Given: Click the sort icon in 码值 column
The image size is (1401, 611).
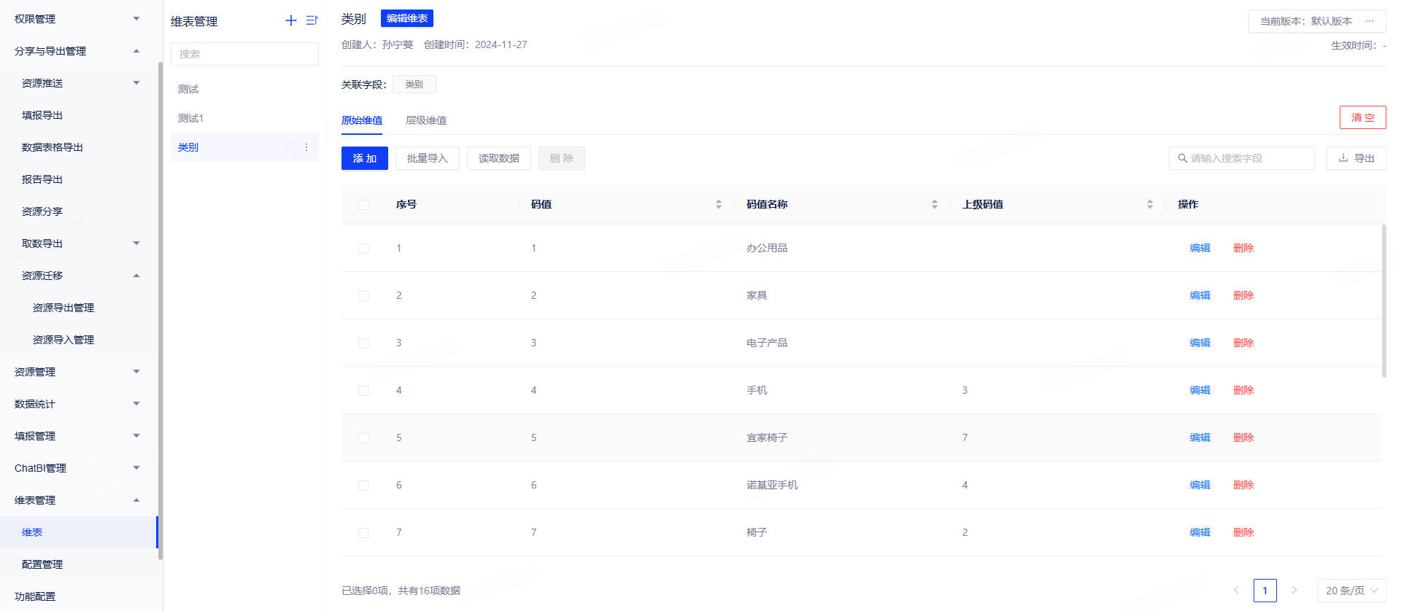Looking at the screenshot, I should pyautogui.click(x=718, y=204).
